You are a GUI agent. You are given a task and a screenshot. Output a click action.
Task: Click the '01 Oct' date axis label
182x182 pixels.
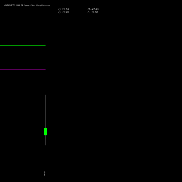pos(44,174)
